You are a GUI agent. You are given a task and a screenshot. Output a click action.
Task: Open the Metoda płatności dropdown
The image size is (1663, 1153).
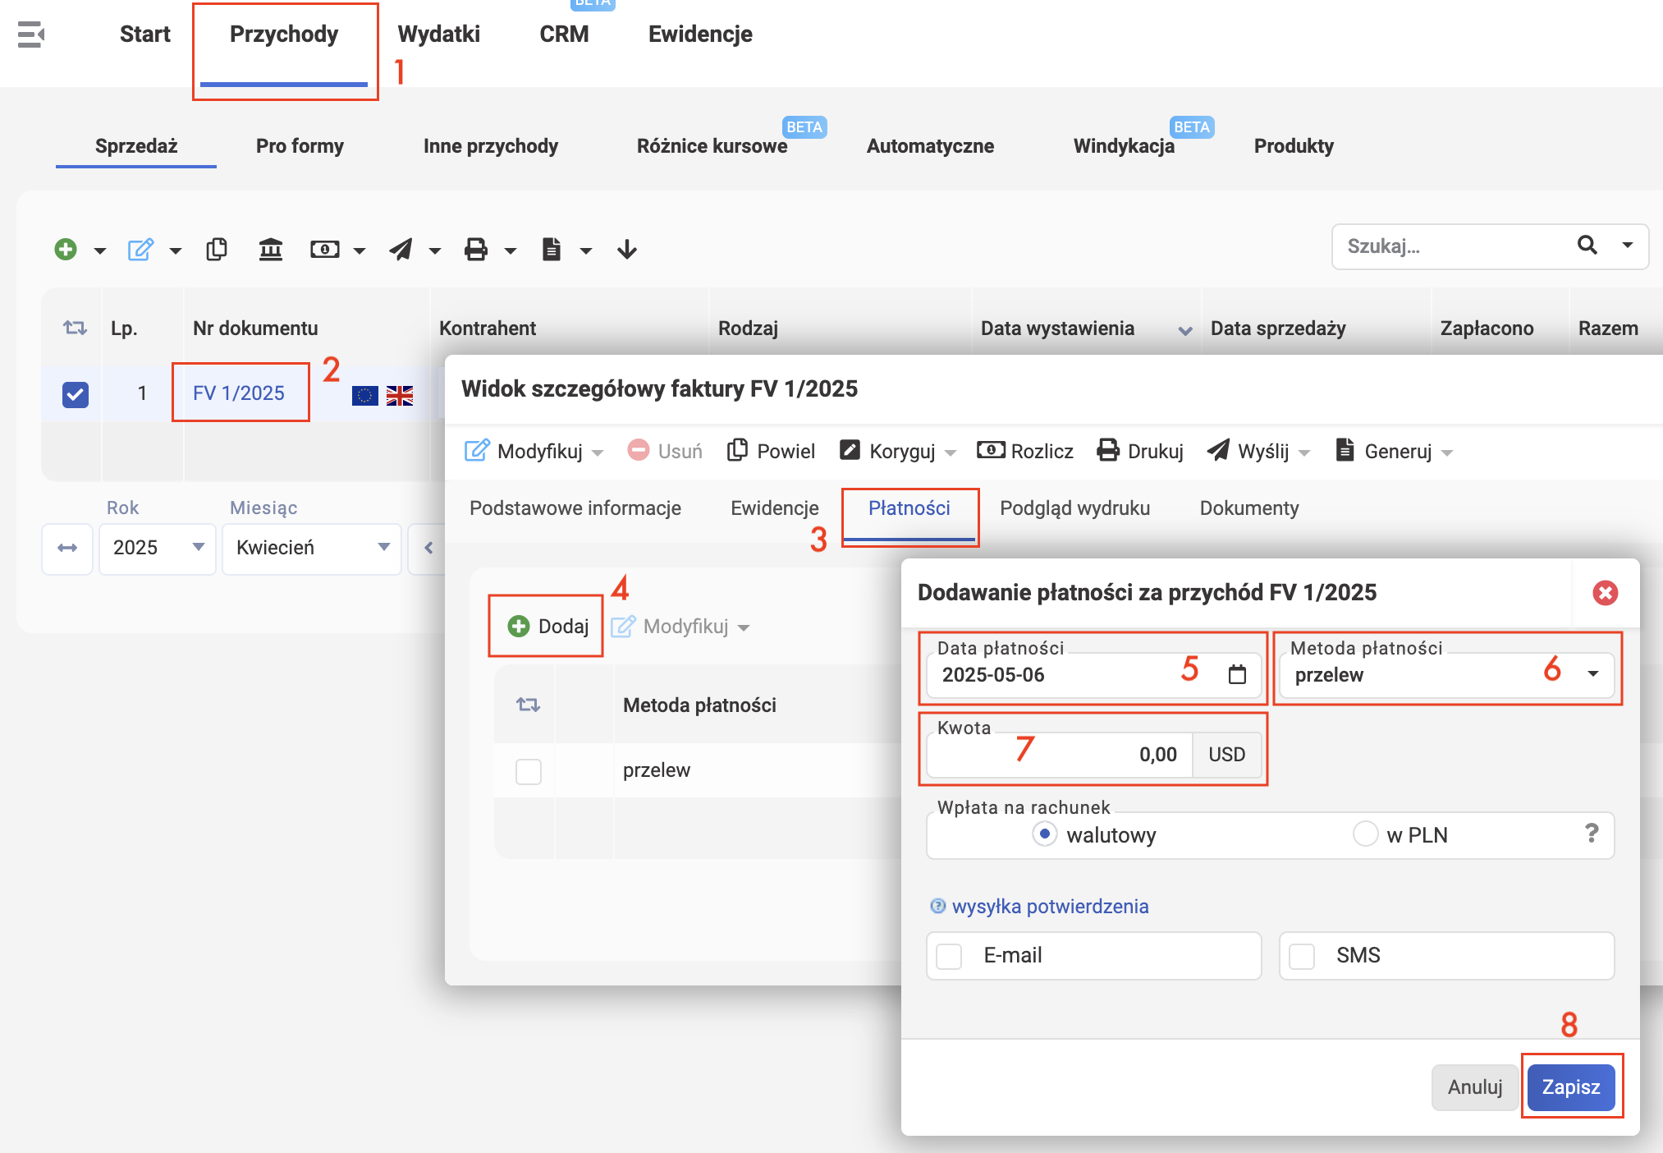click(1446, 675)
